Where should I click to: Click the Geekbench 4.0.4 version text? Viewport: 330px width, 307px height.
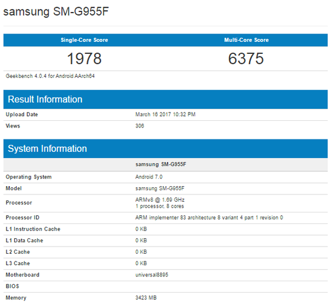(x=50, y=76)
